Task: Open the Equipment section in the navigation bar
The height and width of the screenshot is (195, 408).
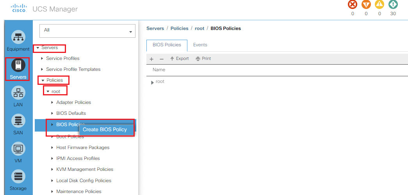Action: tap(18, 41)
